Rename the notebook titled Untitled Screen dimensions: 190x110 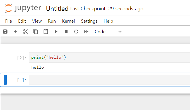[x=57, y=9]
